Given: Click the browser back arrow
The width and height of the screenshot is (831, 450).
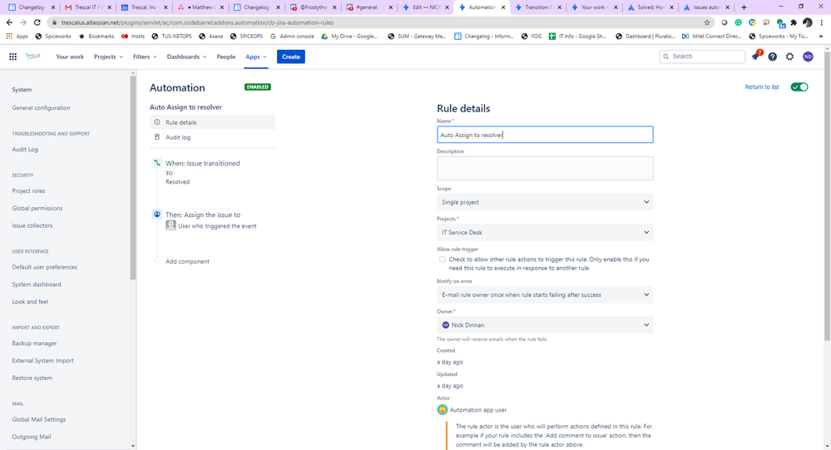Looking at the screenshot, I should tap(9, 22).
